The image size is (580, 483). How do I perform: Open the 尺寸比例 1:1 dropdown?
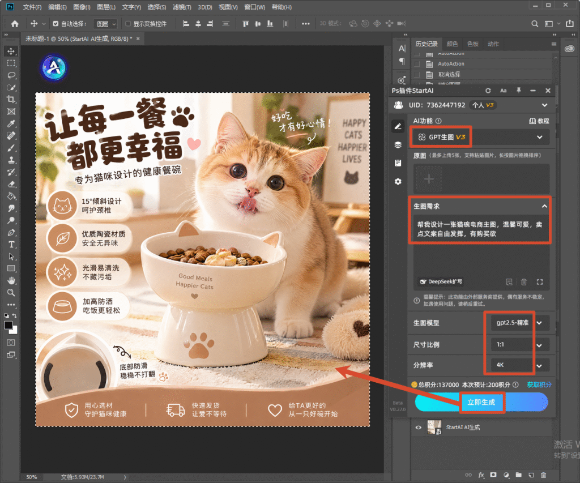519,345
